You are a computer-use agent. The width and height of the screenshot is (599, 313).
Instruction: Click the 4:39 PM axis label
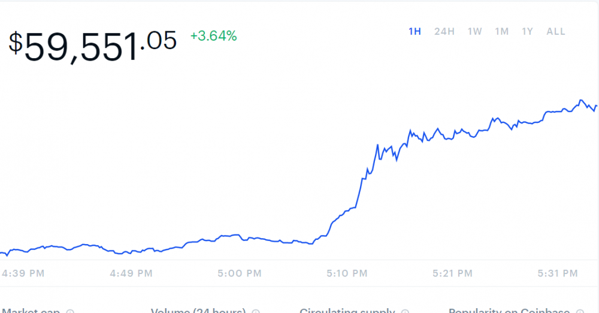coord(23,273)
